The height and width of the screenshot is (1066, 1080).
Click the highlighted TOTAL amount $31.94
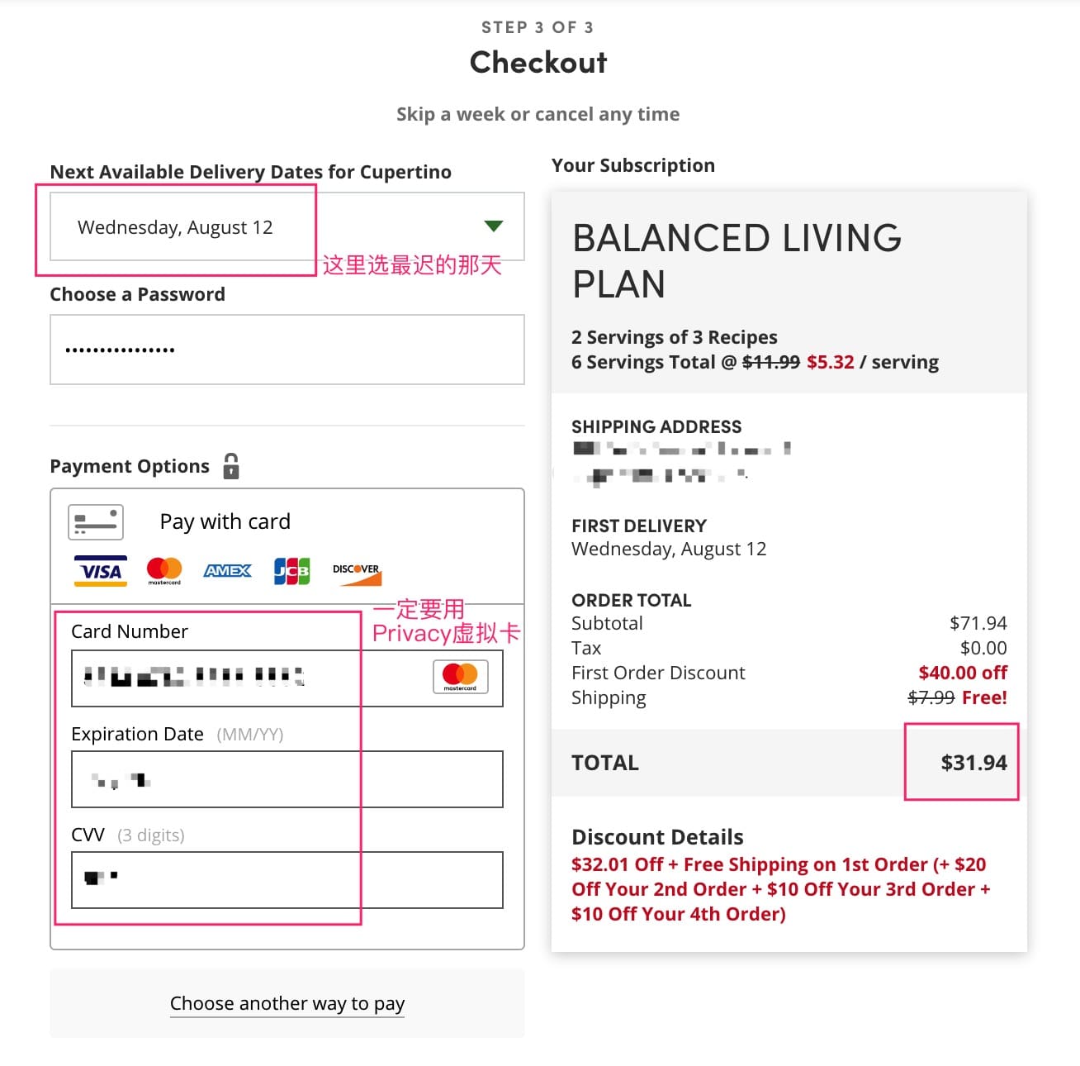974,763
